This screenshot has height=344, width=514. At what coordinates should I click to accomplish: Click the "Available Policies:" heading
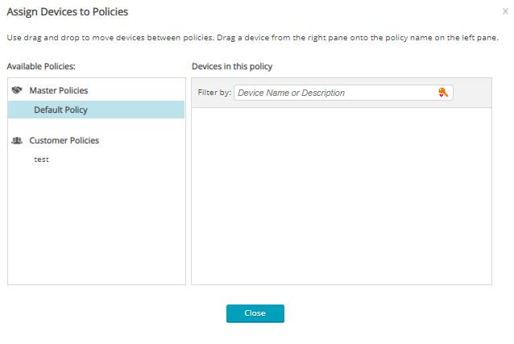(x=41, y=66)
